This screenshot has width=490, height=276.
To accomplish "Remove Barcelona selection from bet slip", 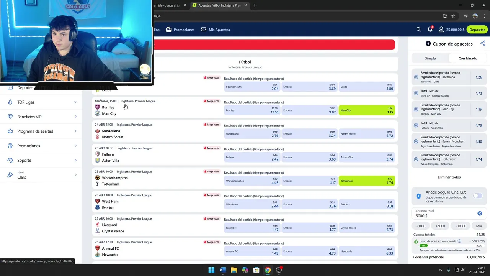I will click(416, 77).
